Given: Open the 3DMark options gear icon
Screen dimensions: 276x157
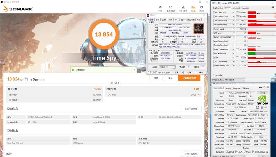Looking at the screenshot, I should [x=201, y=7].
